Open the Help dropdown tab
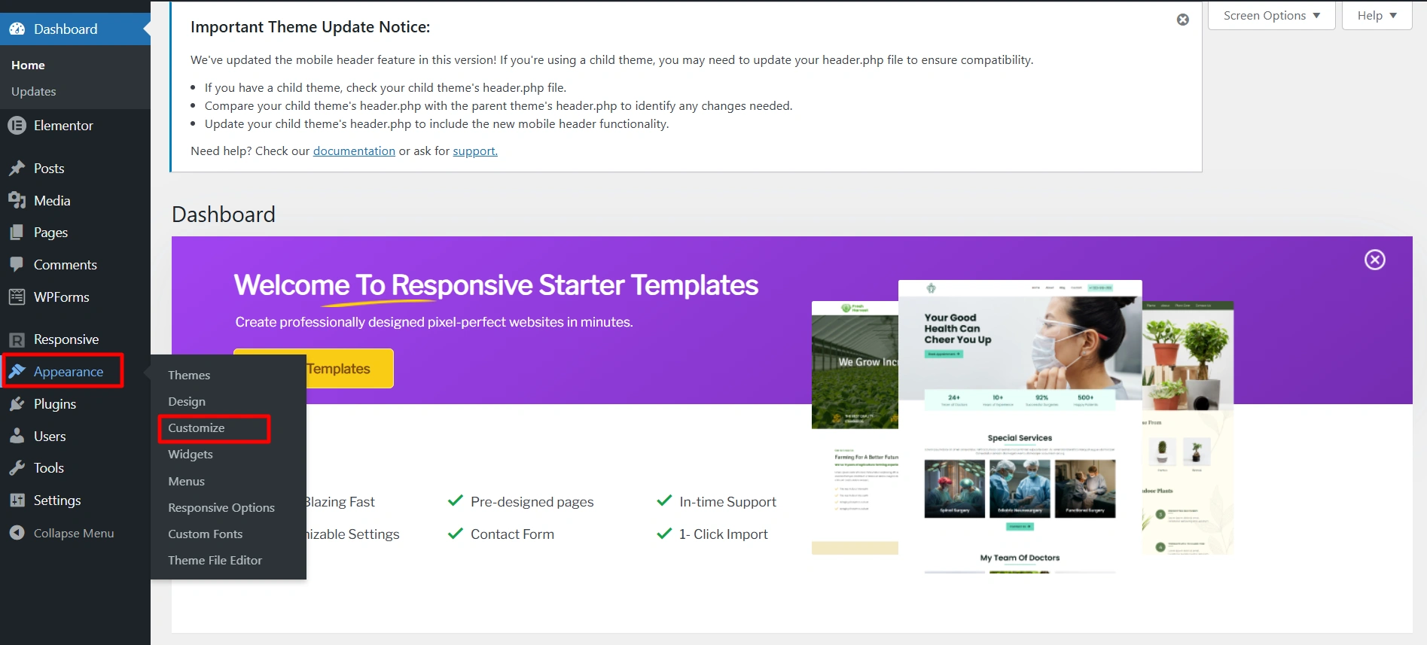 [x=1377, y=15]
